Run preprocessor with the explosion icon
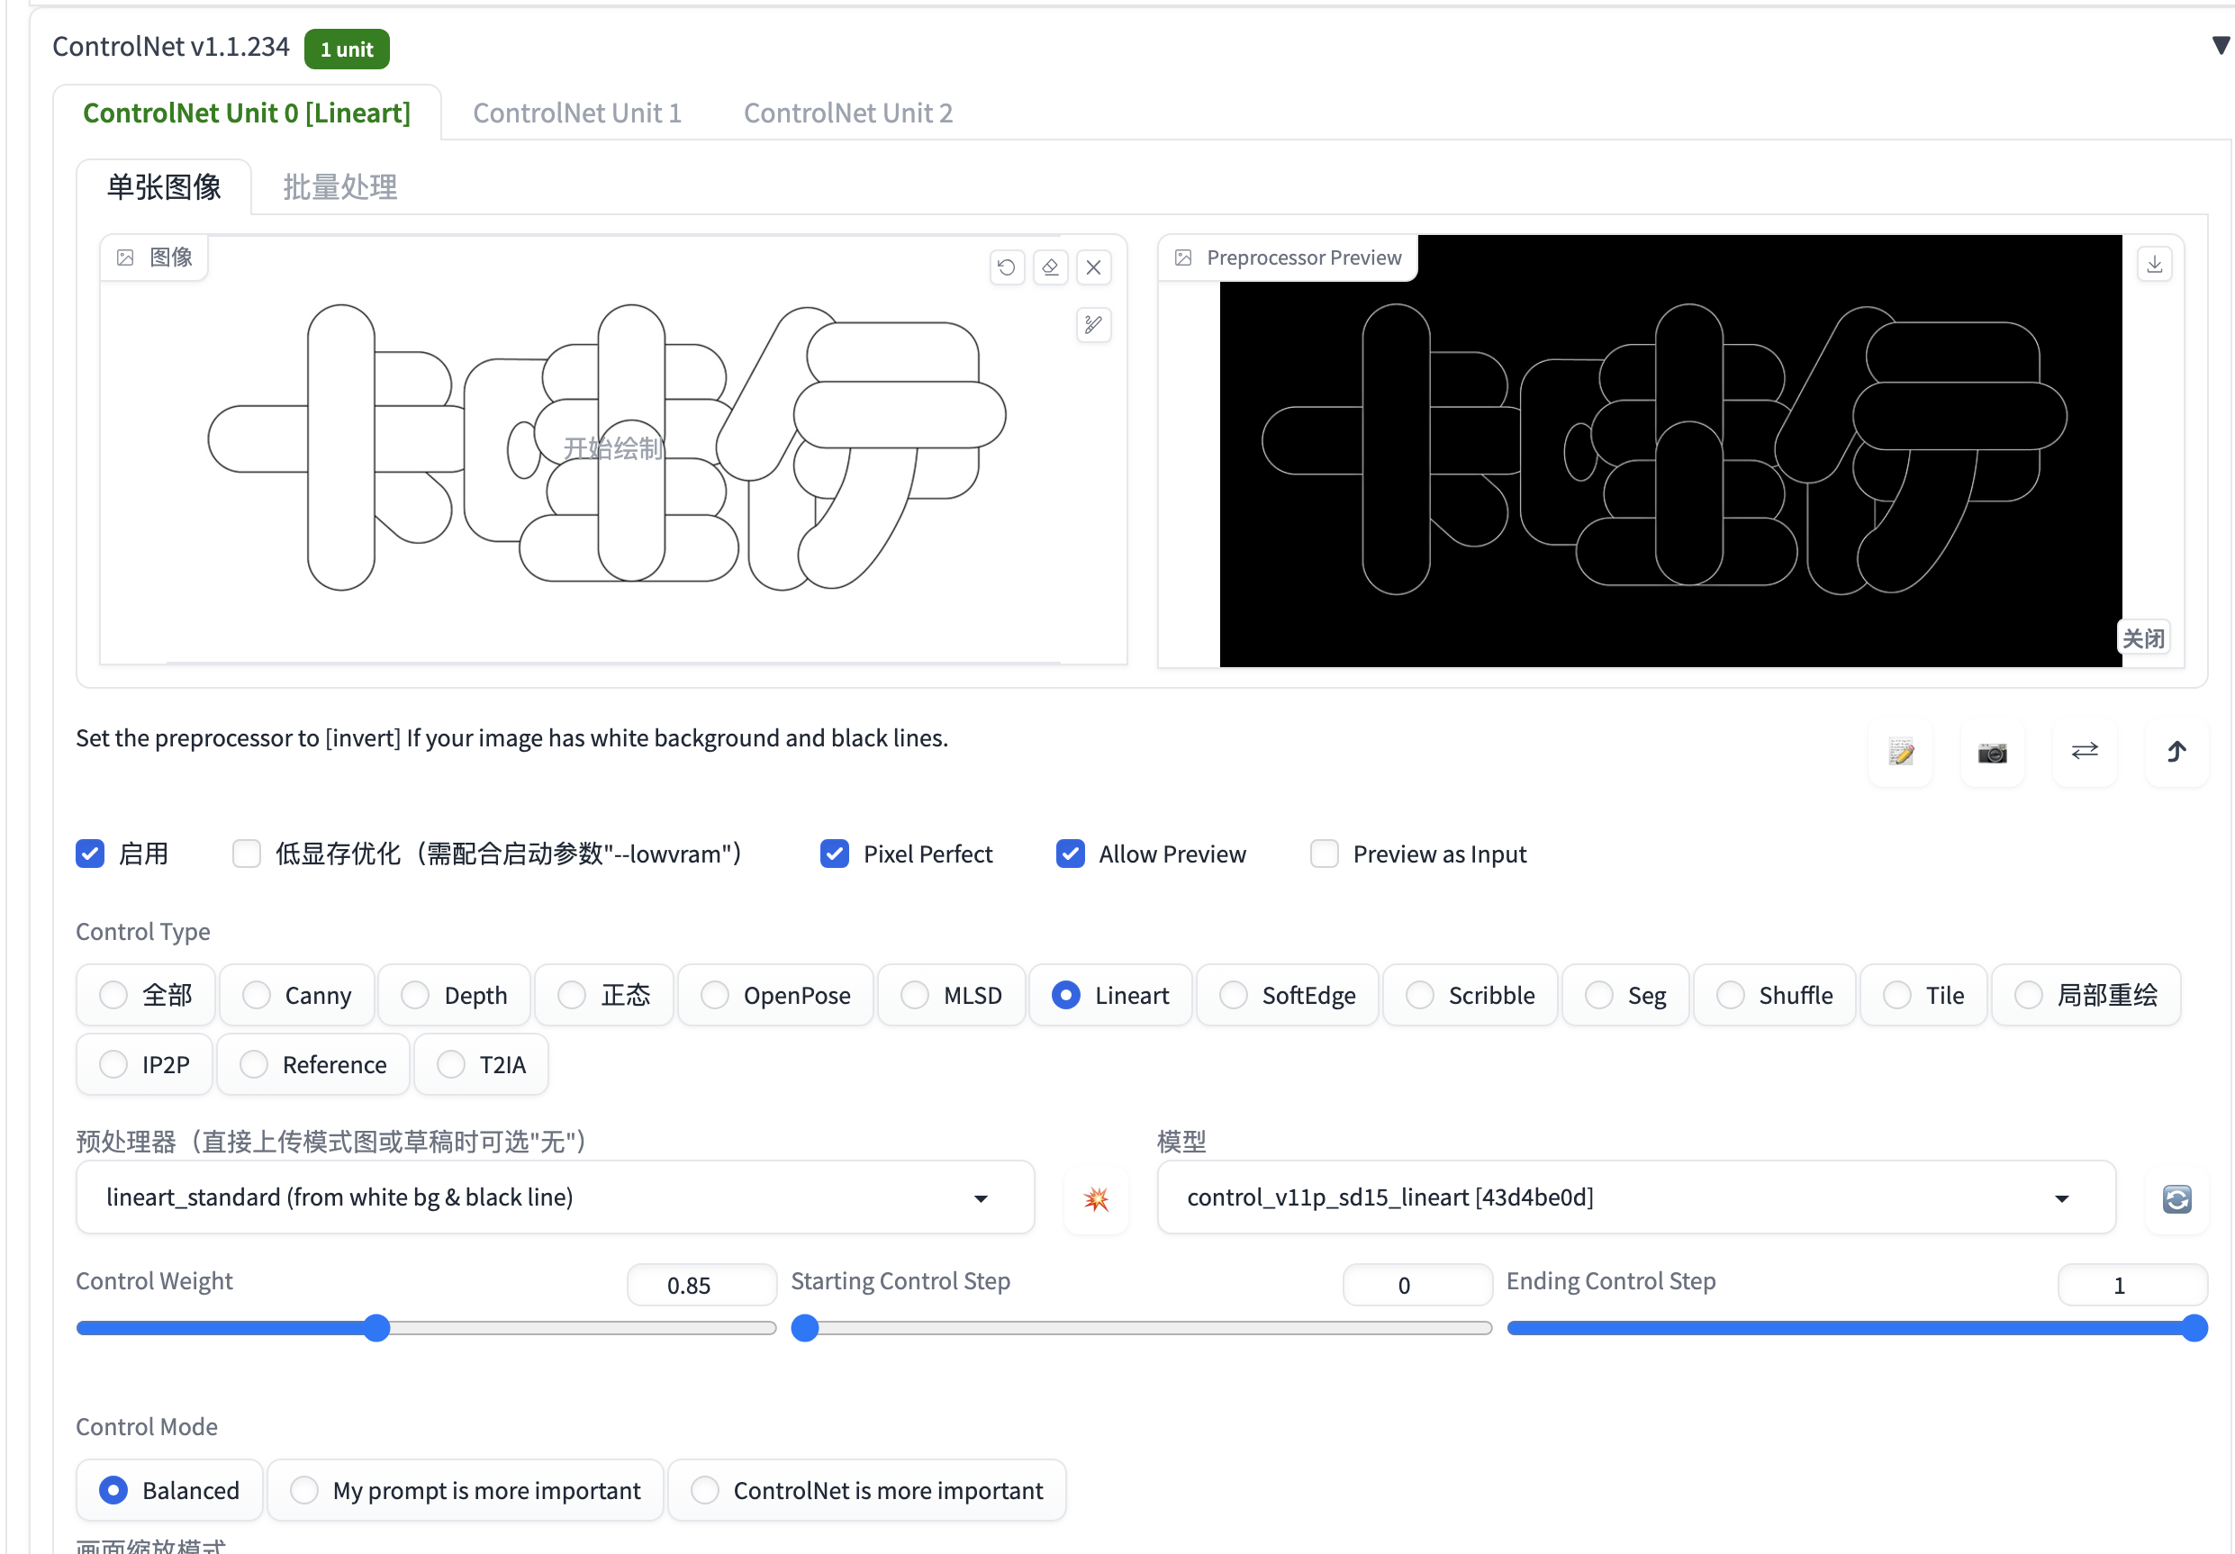 [x=1096, y=1197]
